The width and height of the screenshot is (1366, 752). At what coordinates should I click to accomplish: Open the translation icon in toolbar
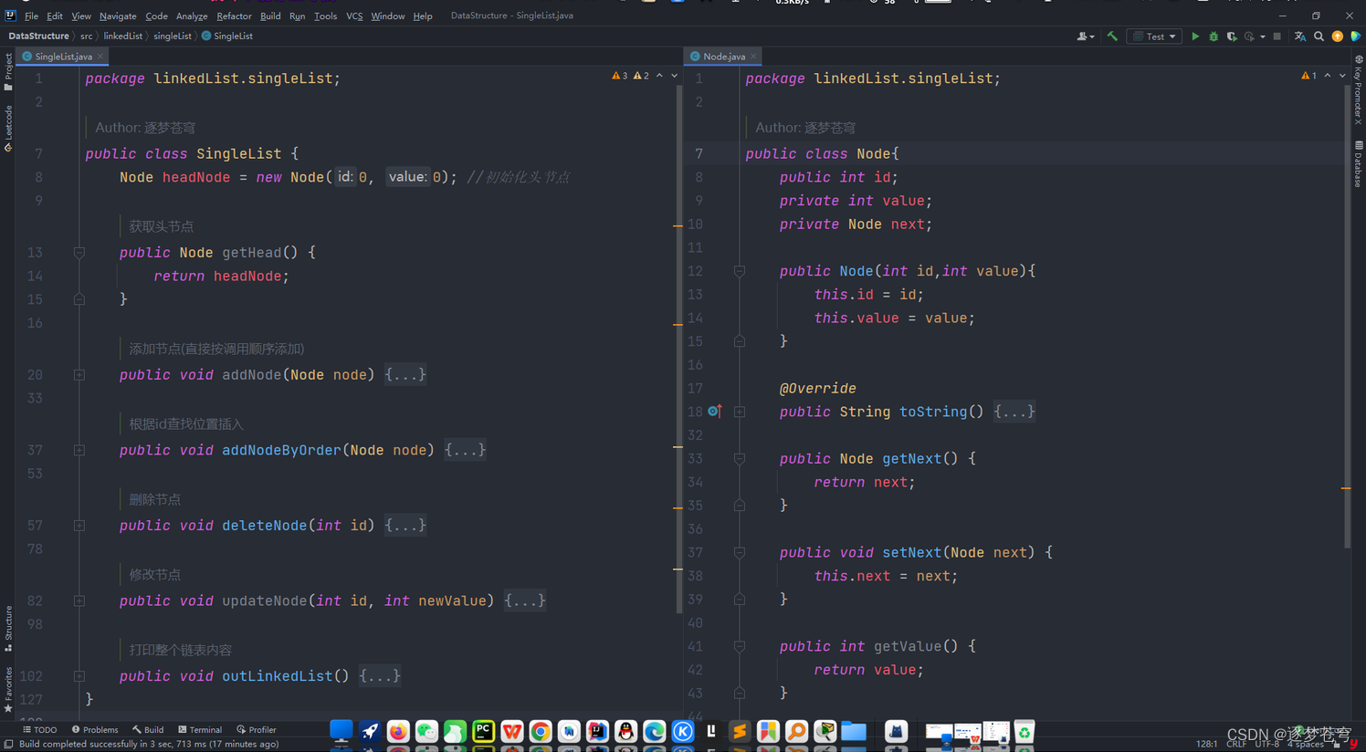point(1300,37)
